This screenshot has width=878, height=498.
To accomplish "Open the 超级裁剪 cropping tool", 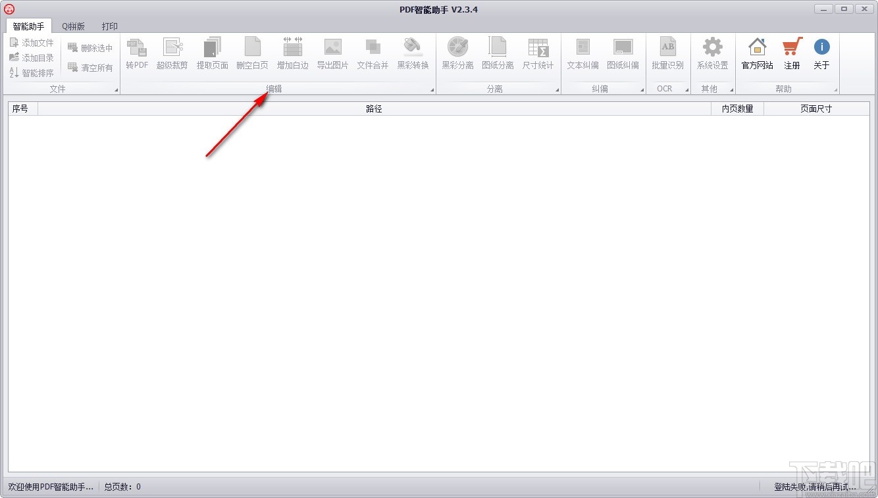I will (172, 55).
